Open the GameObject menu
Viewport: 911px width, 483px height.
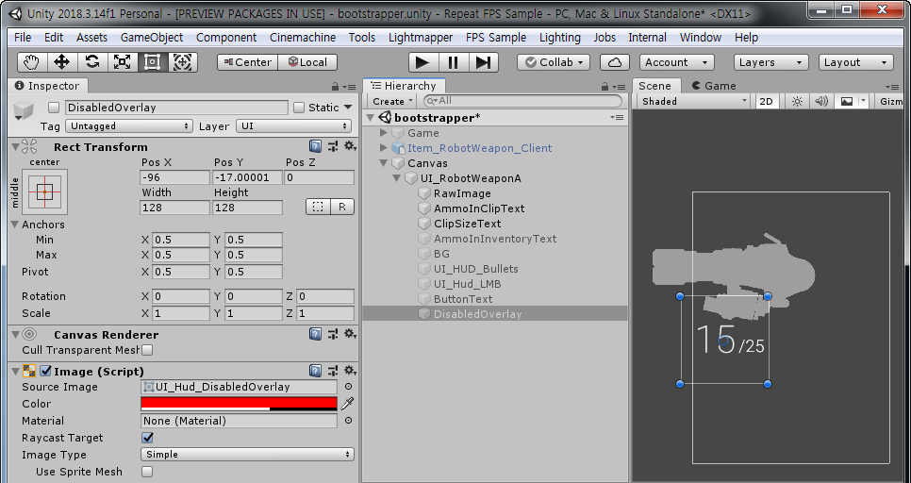[x=152, y=37]
